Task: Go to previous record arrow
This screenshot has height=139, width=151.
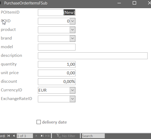Action: click(14, 136)
